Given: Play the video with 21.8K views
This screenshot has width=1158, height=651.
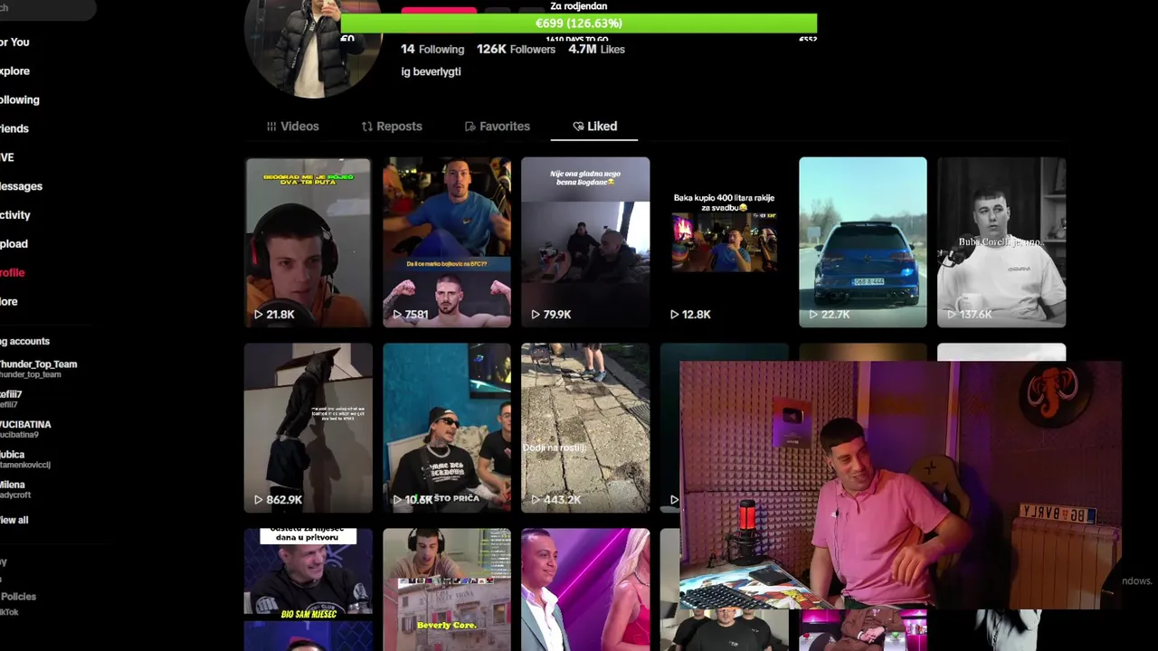Looking at the screenshot, I should coord(308,242).
